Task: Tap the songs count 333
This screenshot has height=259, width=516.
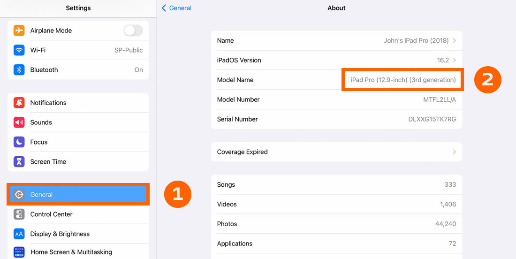Action: (450, 184)
